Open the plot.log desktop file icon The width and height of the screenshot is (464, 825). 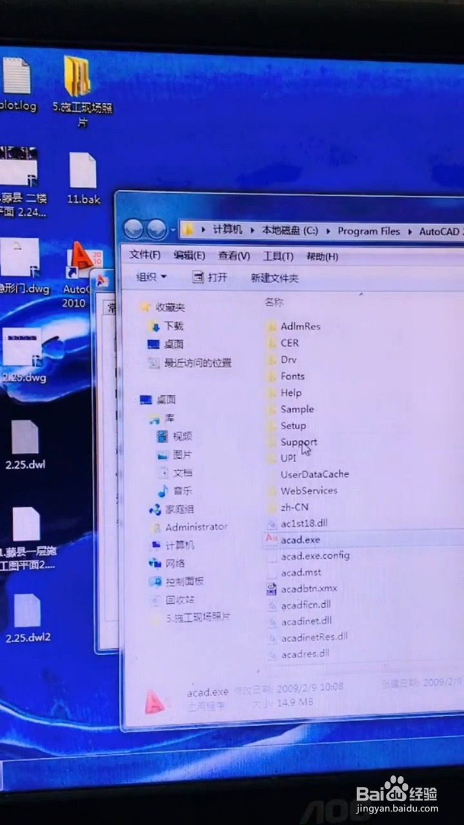(x=17, y=85)
